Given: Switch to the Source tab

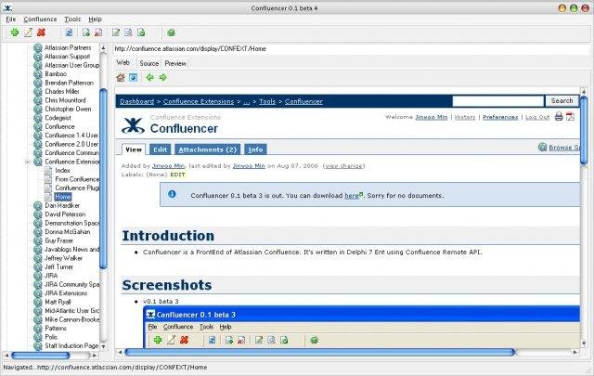Looking at the screenshot, I should (x=148, y=63).
